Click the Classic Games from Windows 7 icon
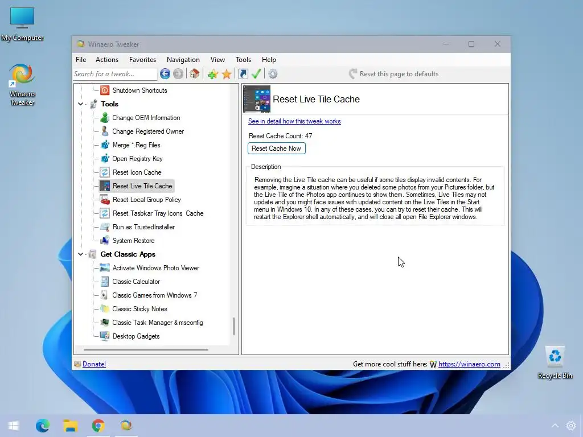The height and width of the screenshot is (437, 583). pyautogui.click(x=105, y=295)
